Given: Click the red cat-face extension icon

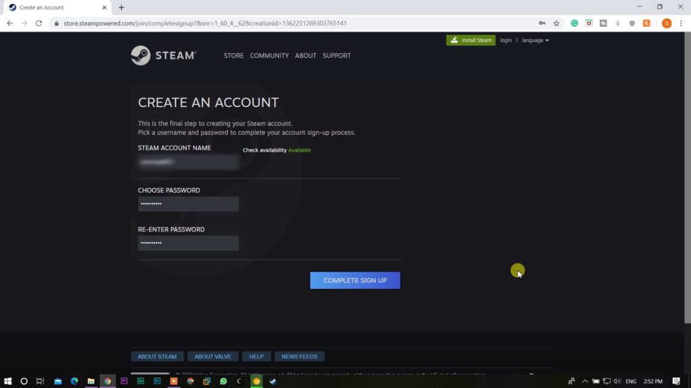Looking at the screenshot, I should (x=589, y=24).
